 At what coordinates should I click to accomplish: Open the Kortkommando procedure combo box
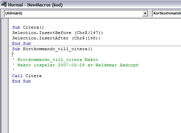point(167,13)
